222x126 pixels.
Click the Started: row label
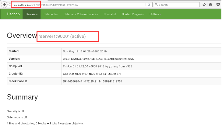pyautogui.click(x=14, y=51)
